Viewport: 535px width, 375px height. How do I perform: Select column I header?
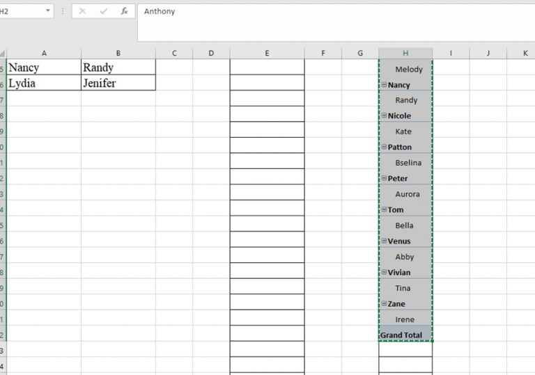(451, 53)
